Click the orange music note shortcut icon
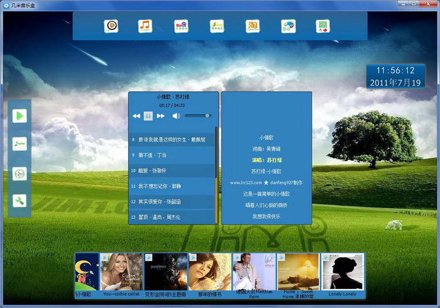Viewport: 440px width, 308px height. 145,26
